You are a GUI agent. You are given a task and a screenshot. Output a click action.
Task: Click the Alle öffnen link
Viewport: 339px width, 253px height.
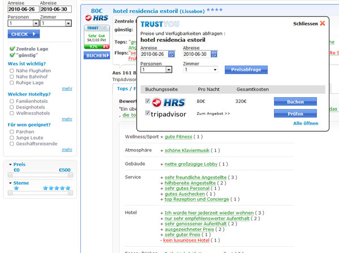(x=306, y=123)
